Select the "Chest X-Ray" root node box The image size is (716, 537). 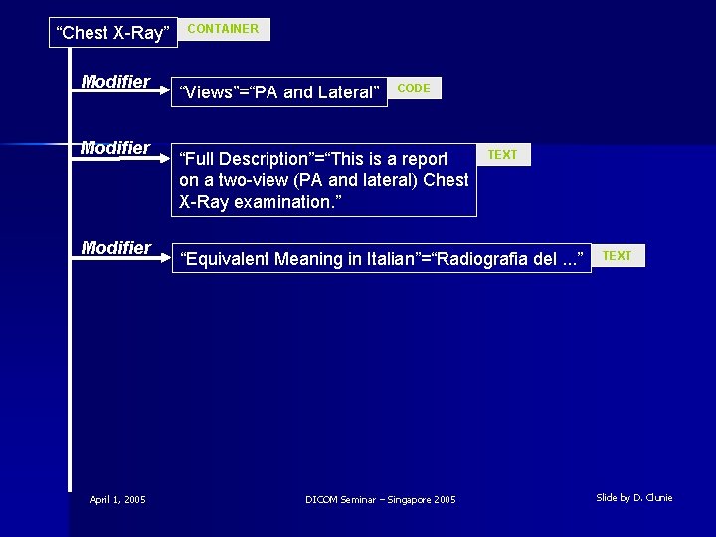pos(113,33)
